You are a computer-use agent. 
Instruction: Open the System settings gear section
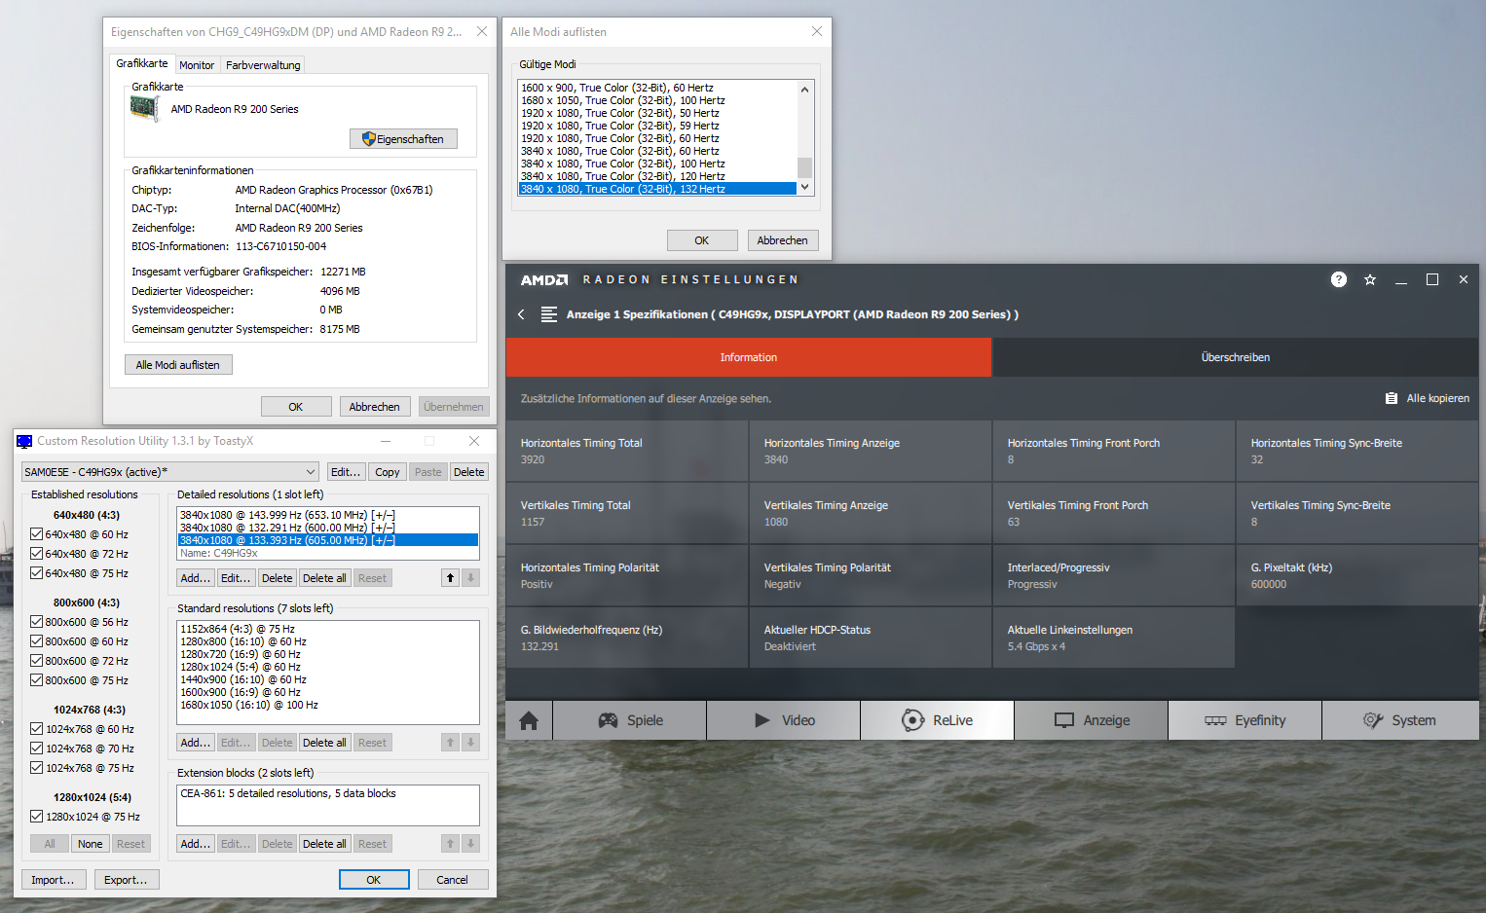[x=1399, y=720]
